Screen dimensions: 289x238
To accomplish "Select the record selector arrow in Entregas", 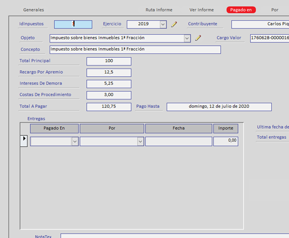I will 25,141.
